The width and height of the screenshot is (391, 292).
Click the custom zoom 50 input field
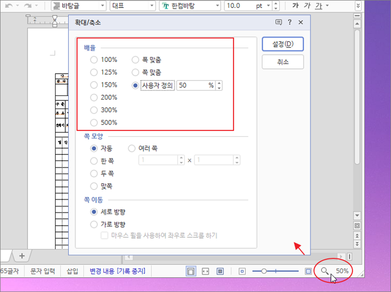pyautogui.click(x=196, y=85)
